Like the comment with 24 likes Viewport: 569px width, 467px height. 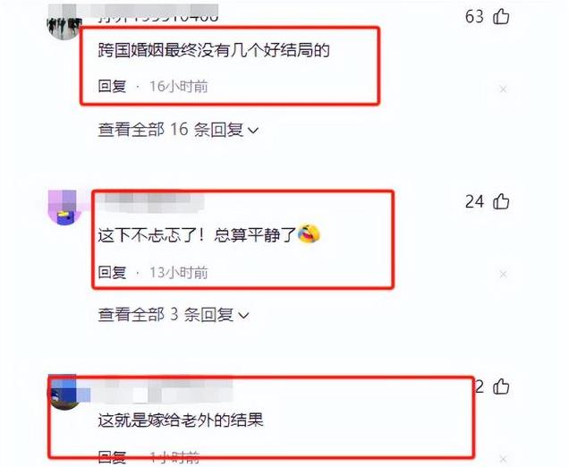point(501,201)
